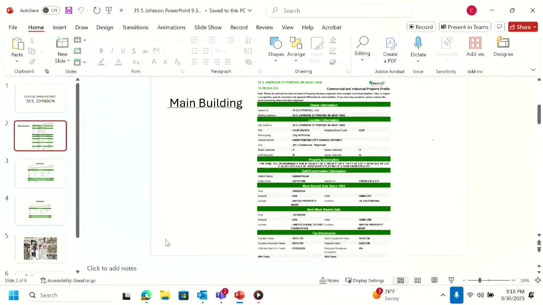Toggle Strikethrough formatting

145,51
